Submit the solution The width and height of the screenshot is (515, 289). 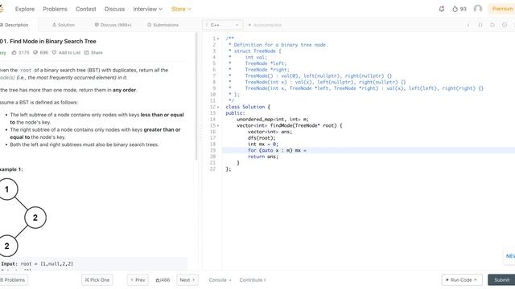click(501, 280)
